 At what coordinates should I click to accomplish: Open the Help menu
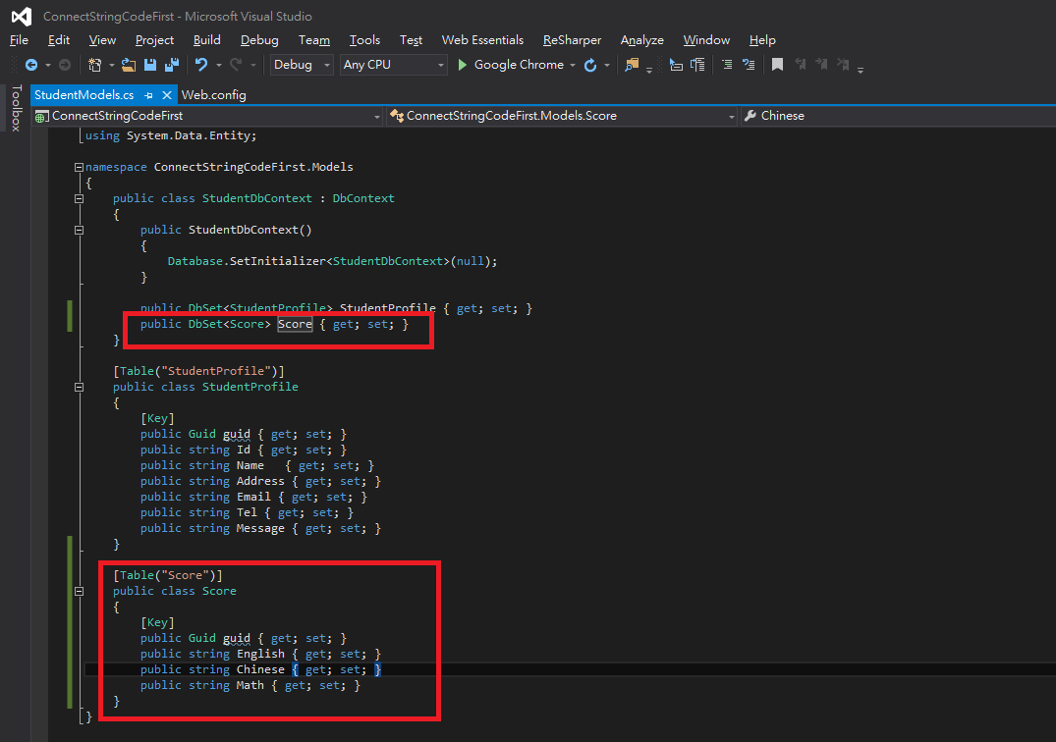[x=762, y=40]
